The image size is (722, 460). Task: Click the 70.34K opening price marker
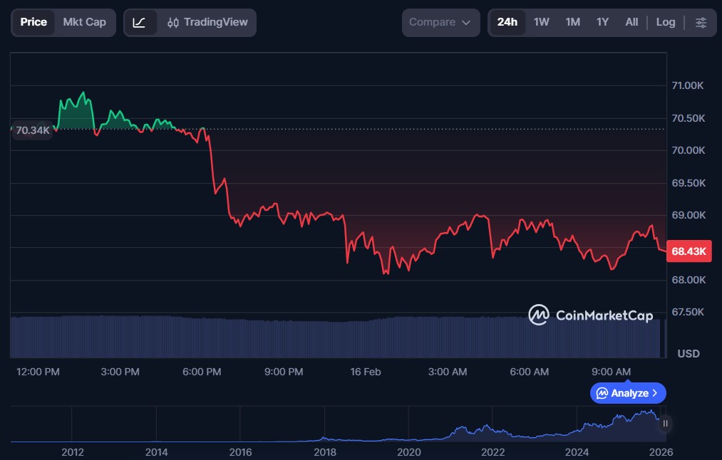point(33,130)
